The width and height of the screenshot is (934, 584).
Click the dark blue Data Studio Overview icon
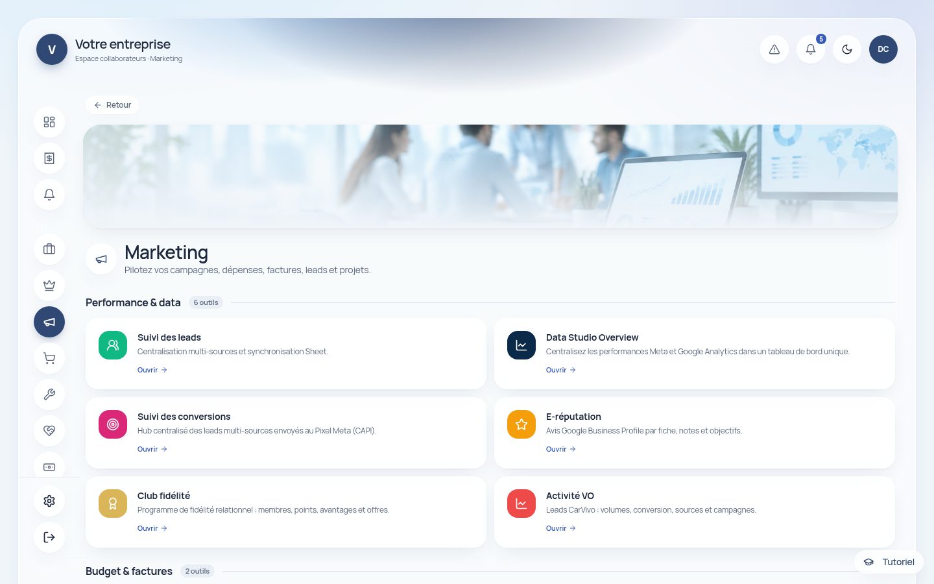(521, 345)
